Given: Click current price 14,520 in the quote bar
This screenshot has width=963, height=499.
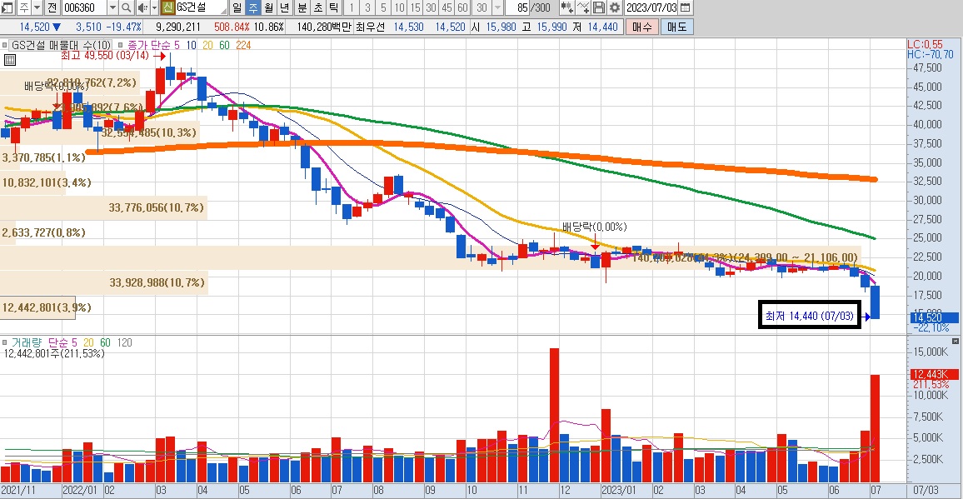Looking at the screenshot, I should [x=35, y=27].
